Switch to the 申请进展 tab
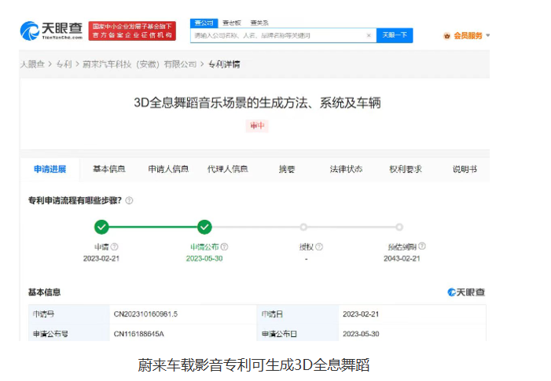 pyautogui.click(x=50, y=169)
